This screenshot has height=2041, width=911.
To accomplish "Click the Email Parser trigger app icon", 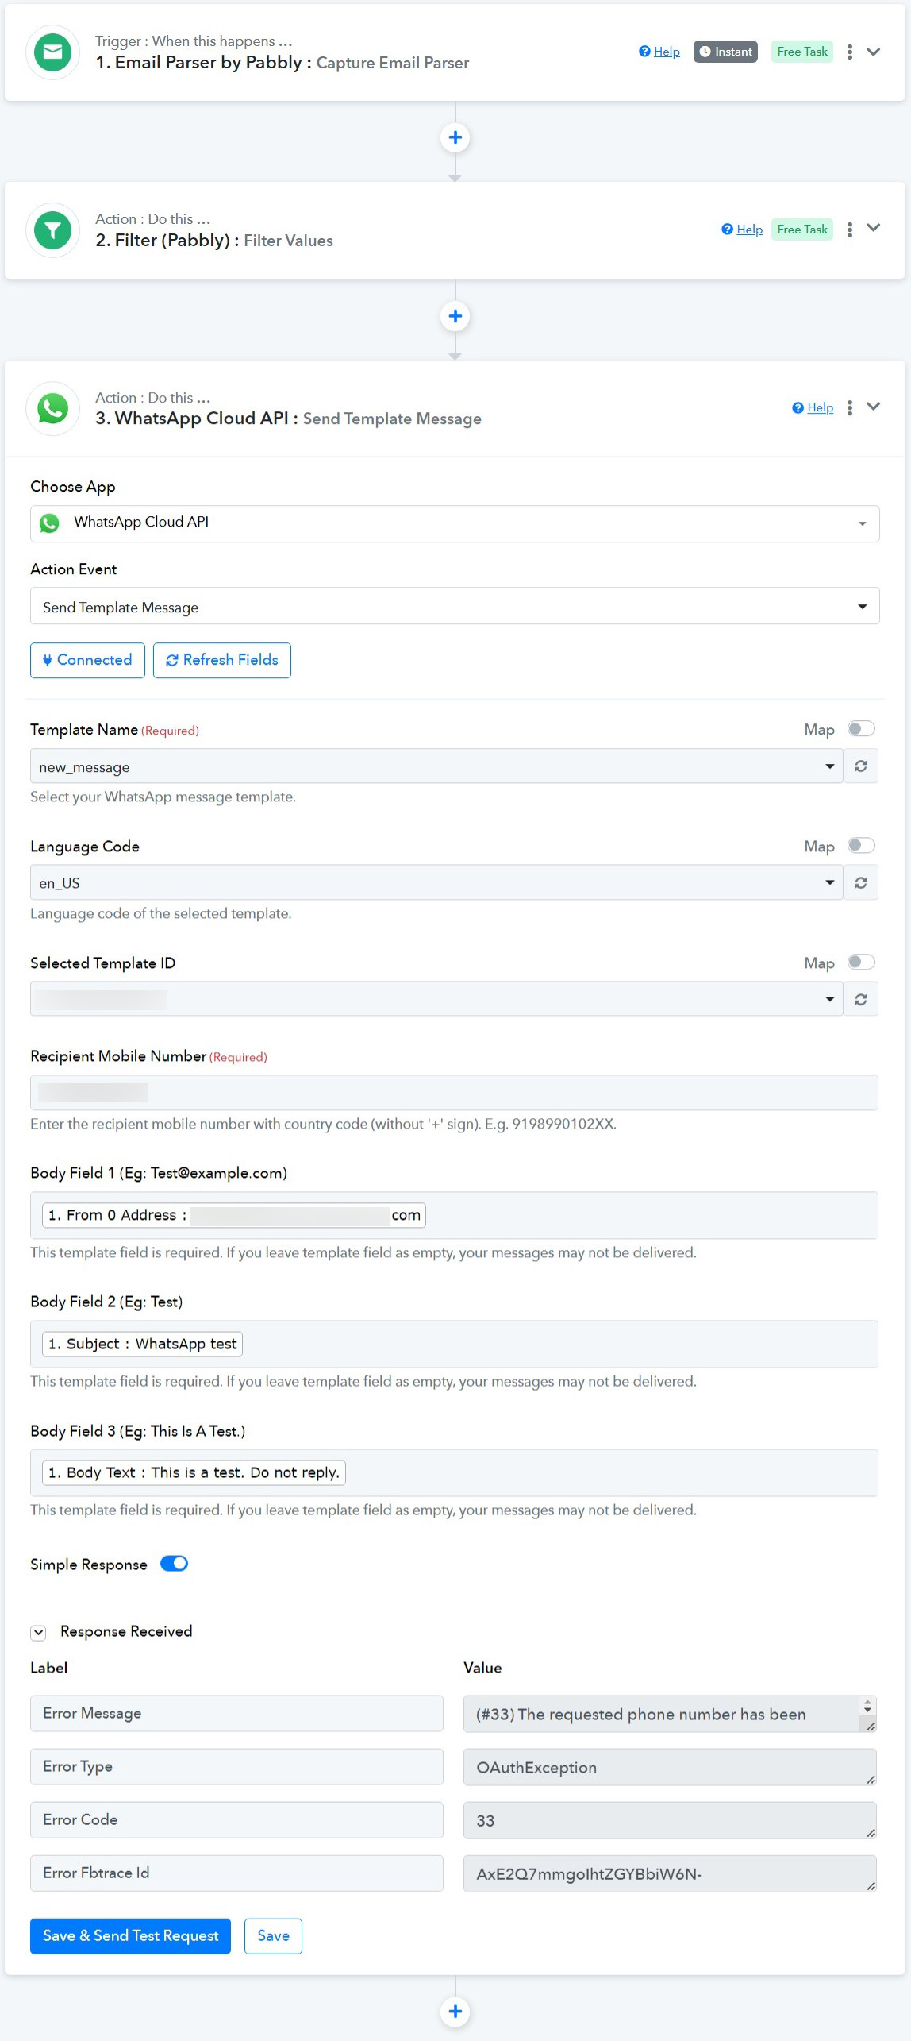I will pos(52,52).
